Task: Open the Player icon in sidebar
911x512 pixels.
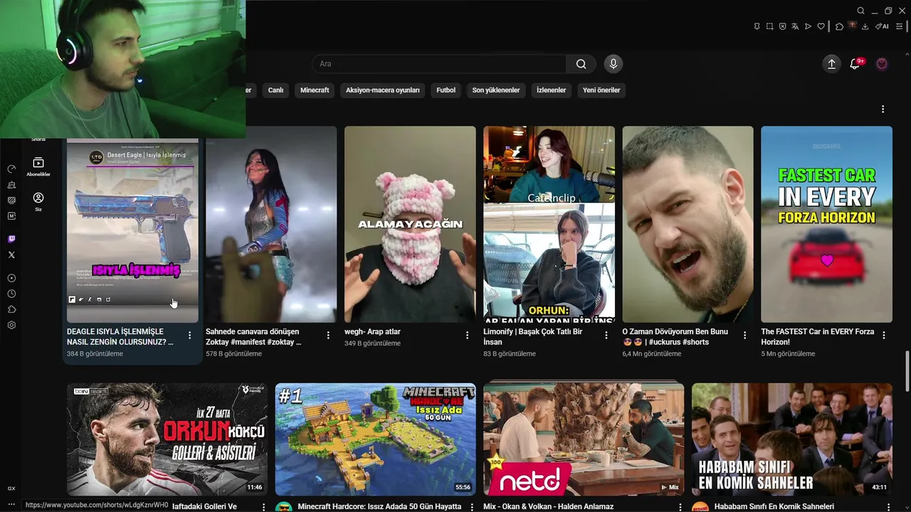Action: tap(11, 278)
